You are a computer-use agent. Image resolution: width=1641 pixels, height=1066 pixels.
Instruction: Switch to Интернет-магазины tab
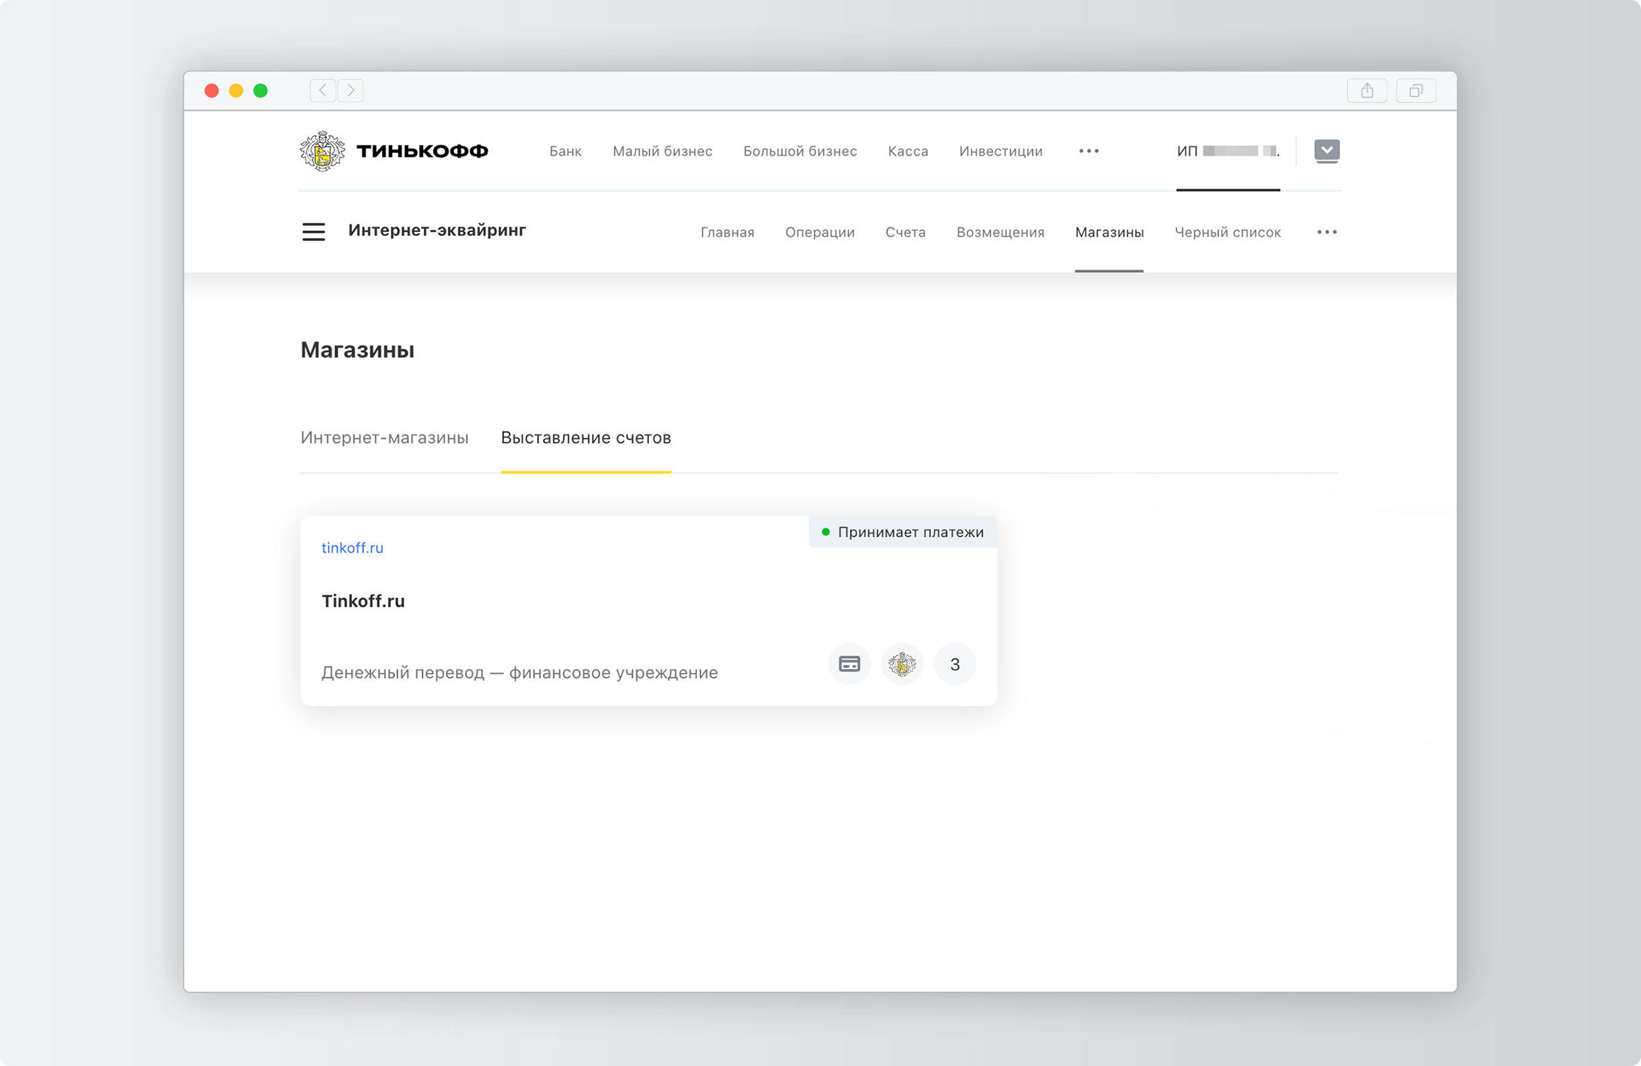(x=384, y=436)
